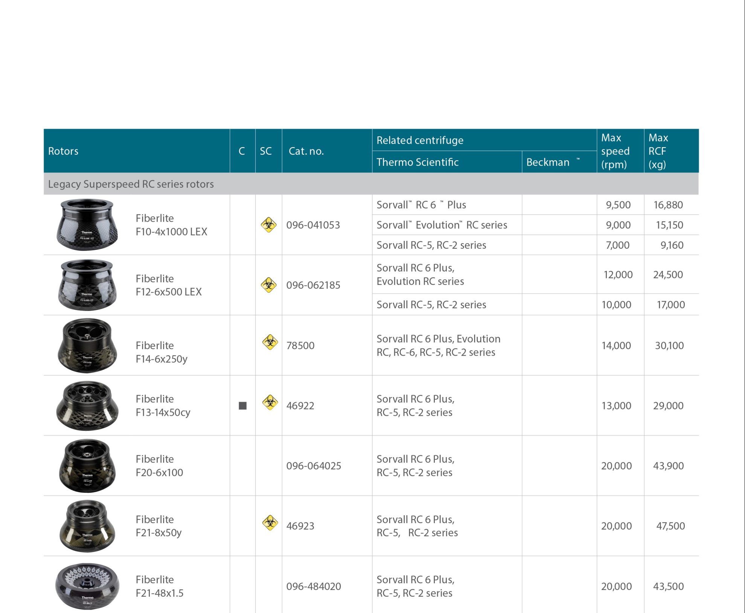745x613 pixels.
Task: Click max RCF value 15,150
Action: point(669,225)
